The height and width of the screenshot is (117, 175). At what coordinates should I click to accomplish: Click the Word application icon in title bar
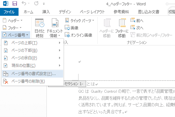(6, 3)
